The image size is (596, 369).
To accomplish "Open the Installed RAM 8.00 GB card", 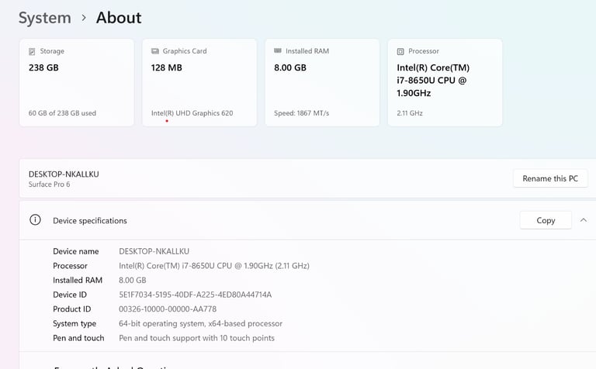I will tap(322, 82).
